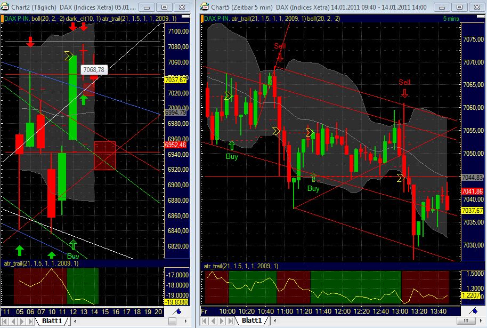Click the Chart5 window icon in its title bar
This screenshot has height=328, width=487.
[x=204, y=7]
